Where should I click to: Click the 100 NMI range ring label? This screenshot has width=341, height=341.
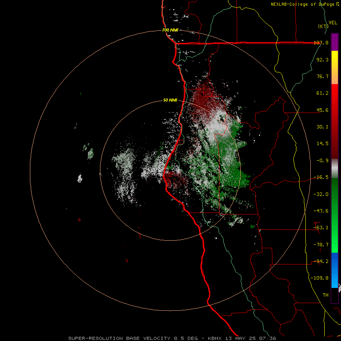[x=170, y=30]
